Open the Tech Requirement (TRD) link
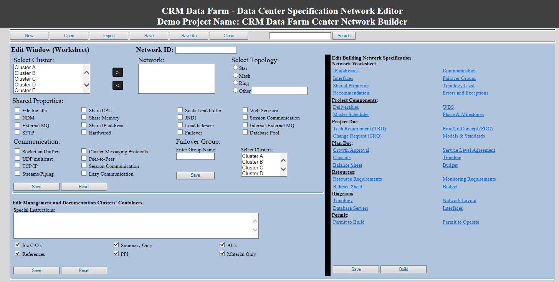Image resolution: width=559 pixels, height=282 pixels. pyautogui.click(x=359, y=128)
